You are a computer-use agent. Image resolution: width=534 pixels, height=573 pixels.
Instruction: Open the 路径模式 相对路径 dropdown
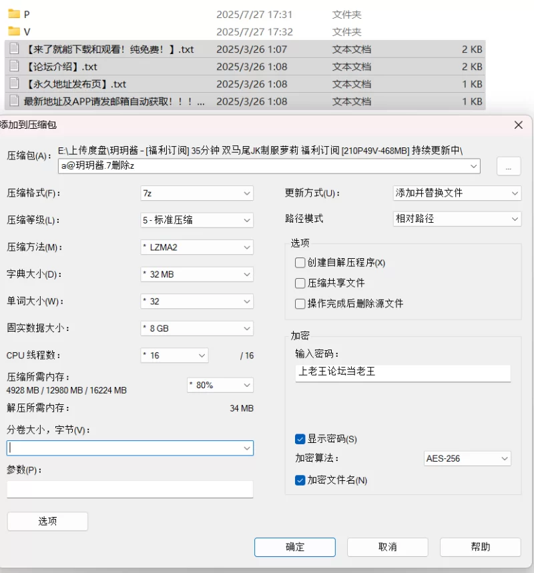click(457, 219)
